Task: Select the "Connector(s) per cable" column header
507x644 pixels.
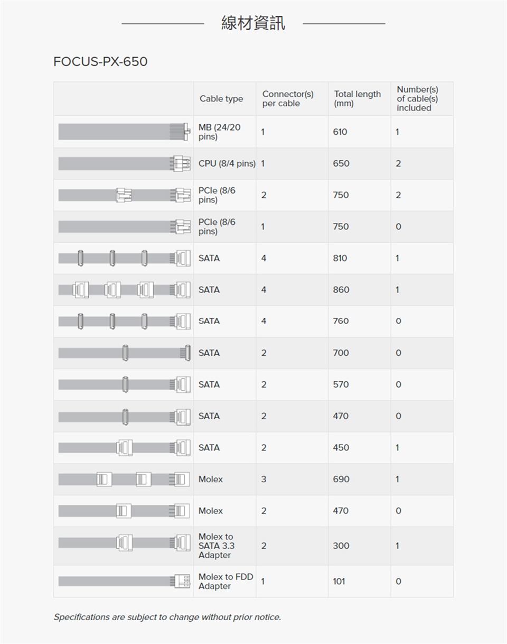Action: pyautogui.click(x=288, y=99)
